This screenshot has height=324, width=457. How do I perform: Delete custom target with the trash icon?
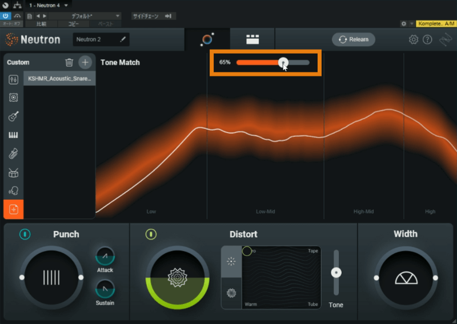[x=69, y=62]
